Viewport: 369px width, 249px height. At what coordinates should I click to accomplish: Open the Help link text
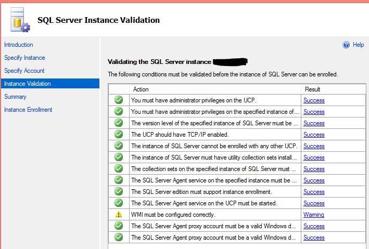click(358, 45)
